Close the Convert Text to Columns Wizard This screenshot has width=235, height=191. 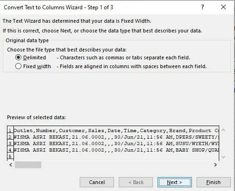click(x=223, y=7)
